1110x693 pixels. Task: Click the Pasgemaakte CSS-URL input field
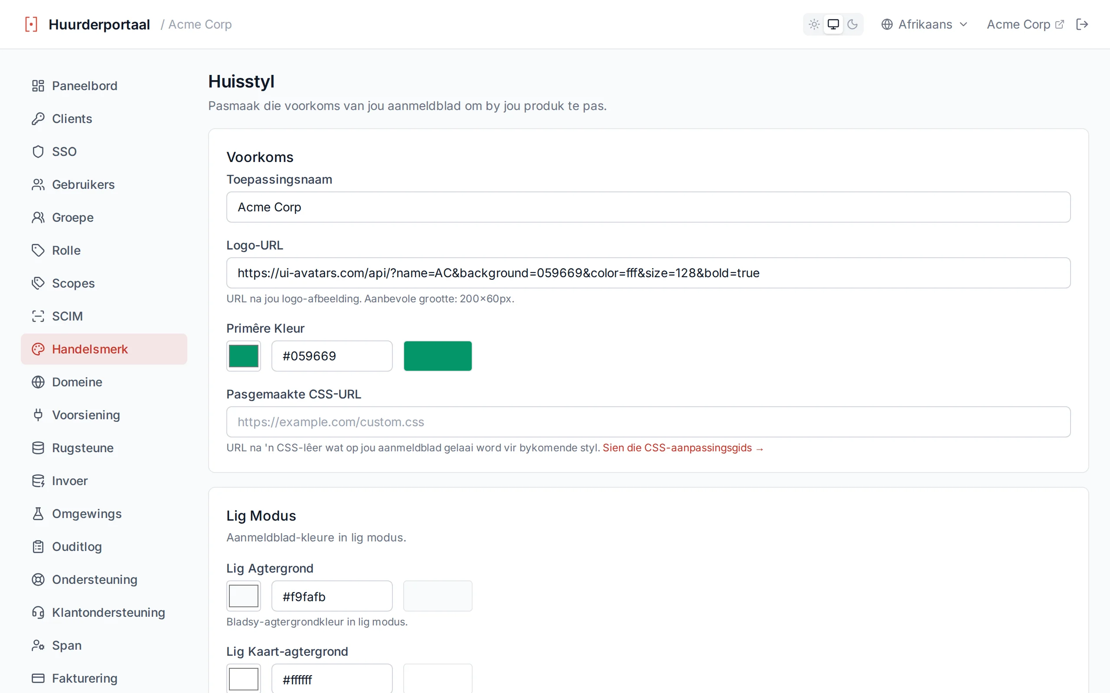pyautogui.click(x=648, y=422)
